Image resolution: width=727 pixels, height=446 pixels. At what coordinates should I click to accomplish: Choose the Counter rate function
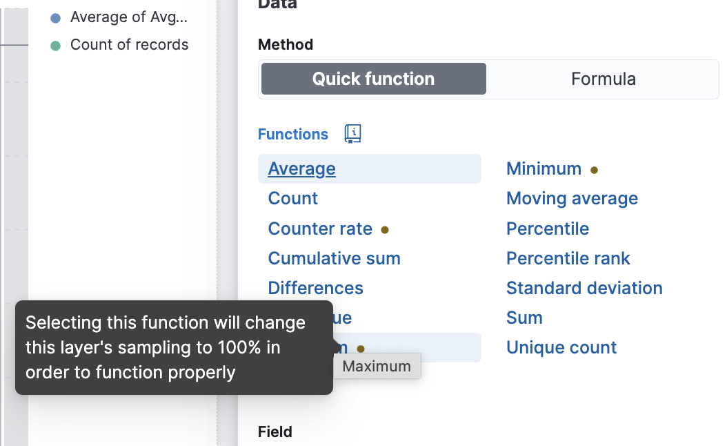click(x=320, y=229)
